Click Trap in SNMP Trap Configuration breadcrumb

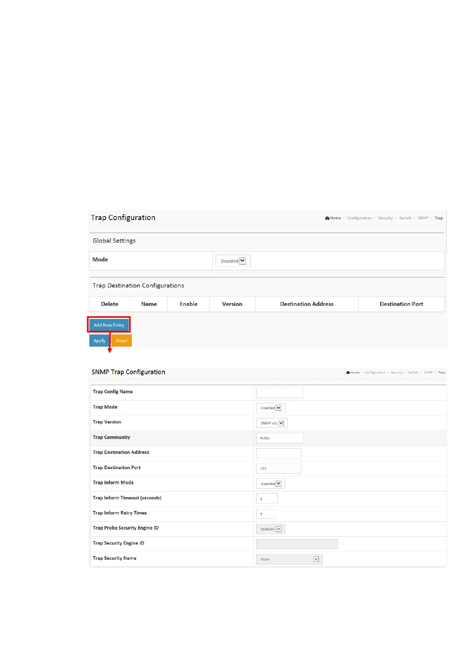[442, 373]
